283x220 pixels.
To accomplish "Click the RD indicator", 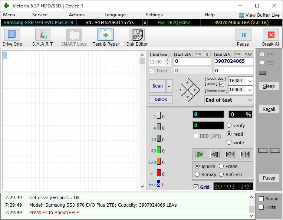I will (275, 150).
